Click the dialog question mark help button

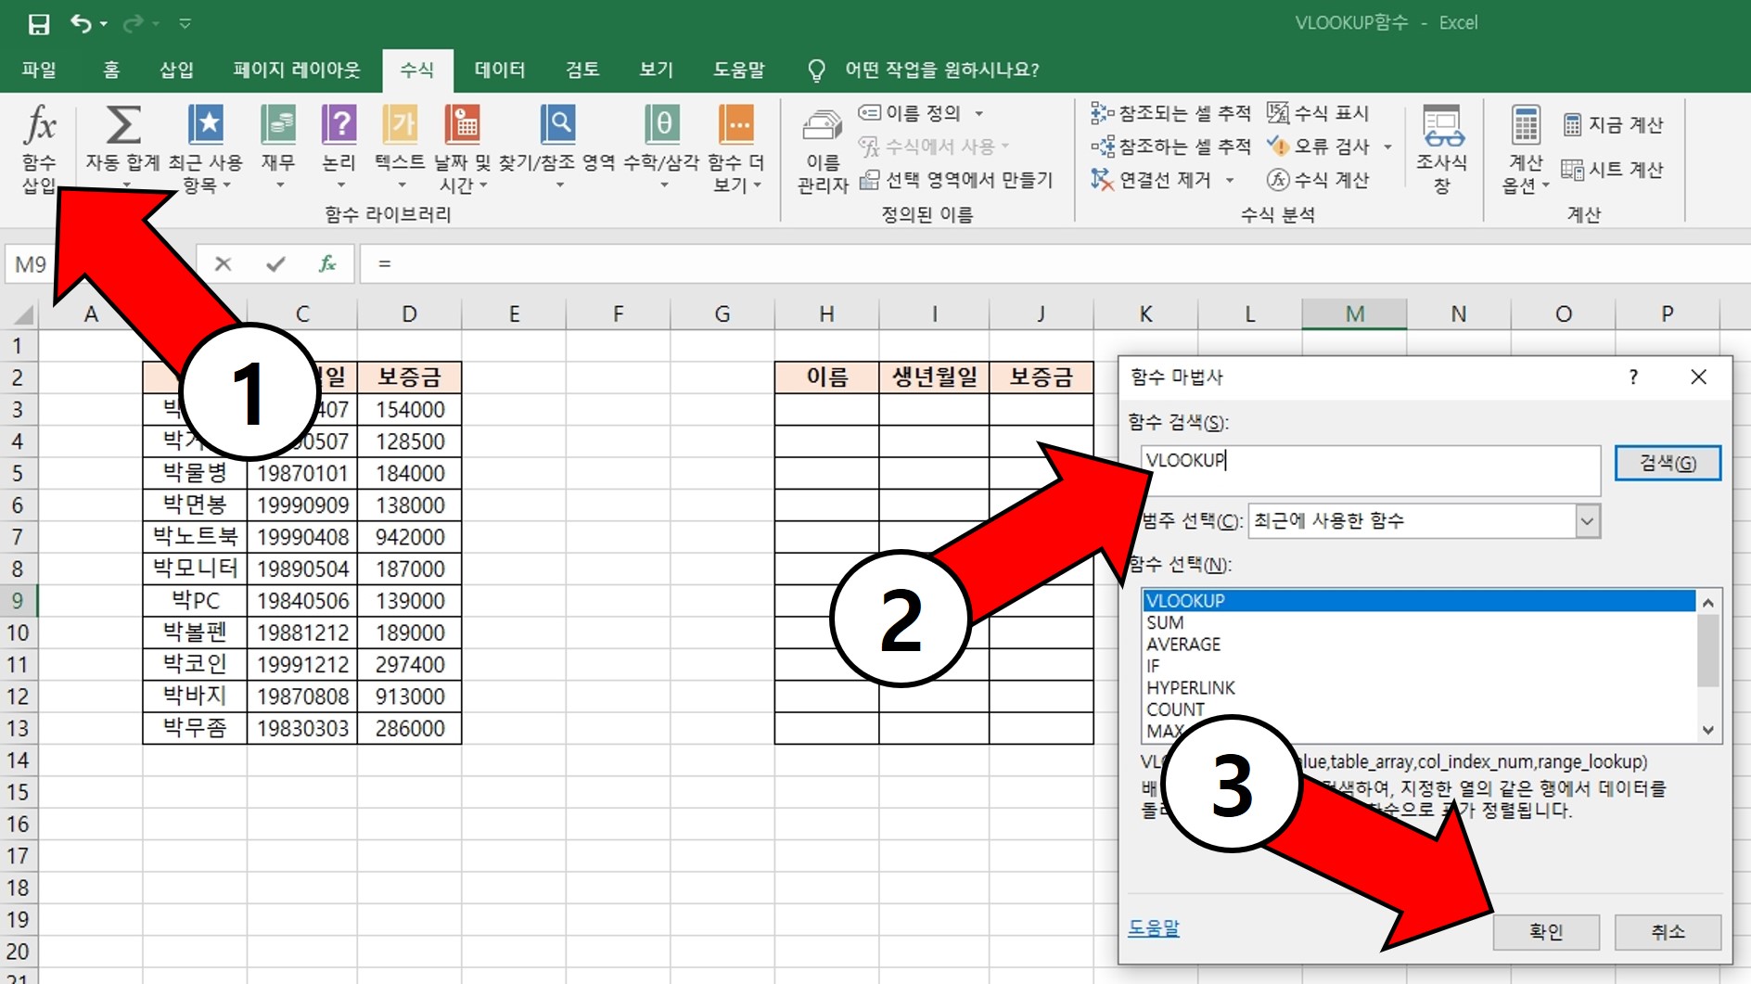(x=1633, y=377)
